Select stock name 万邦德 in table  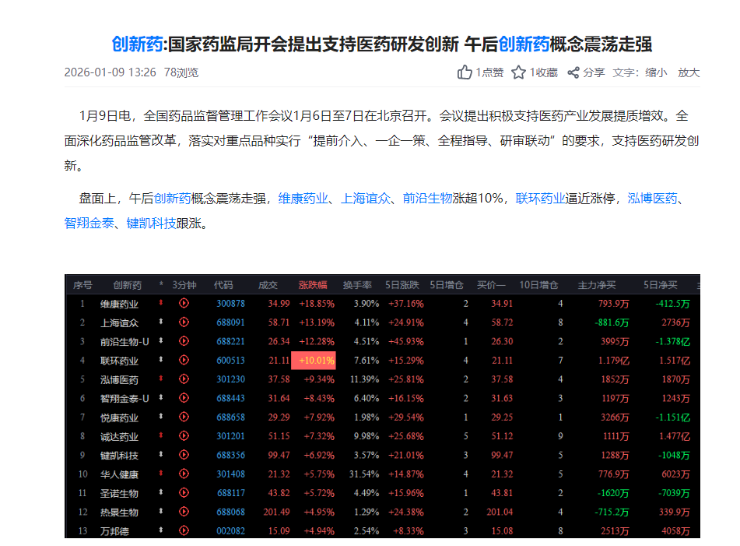[x=114, y=531]
